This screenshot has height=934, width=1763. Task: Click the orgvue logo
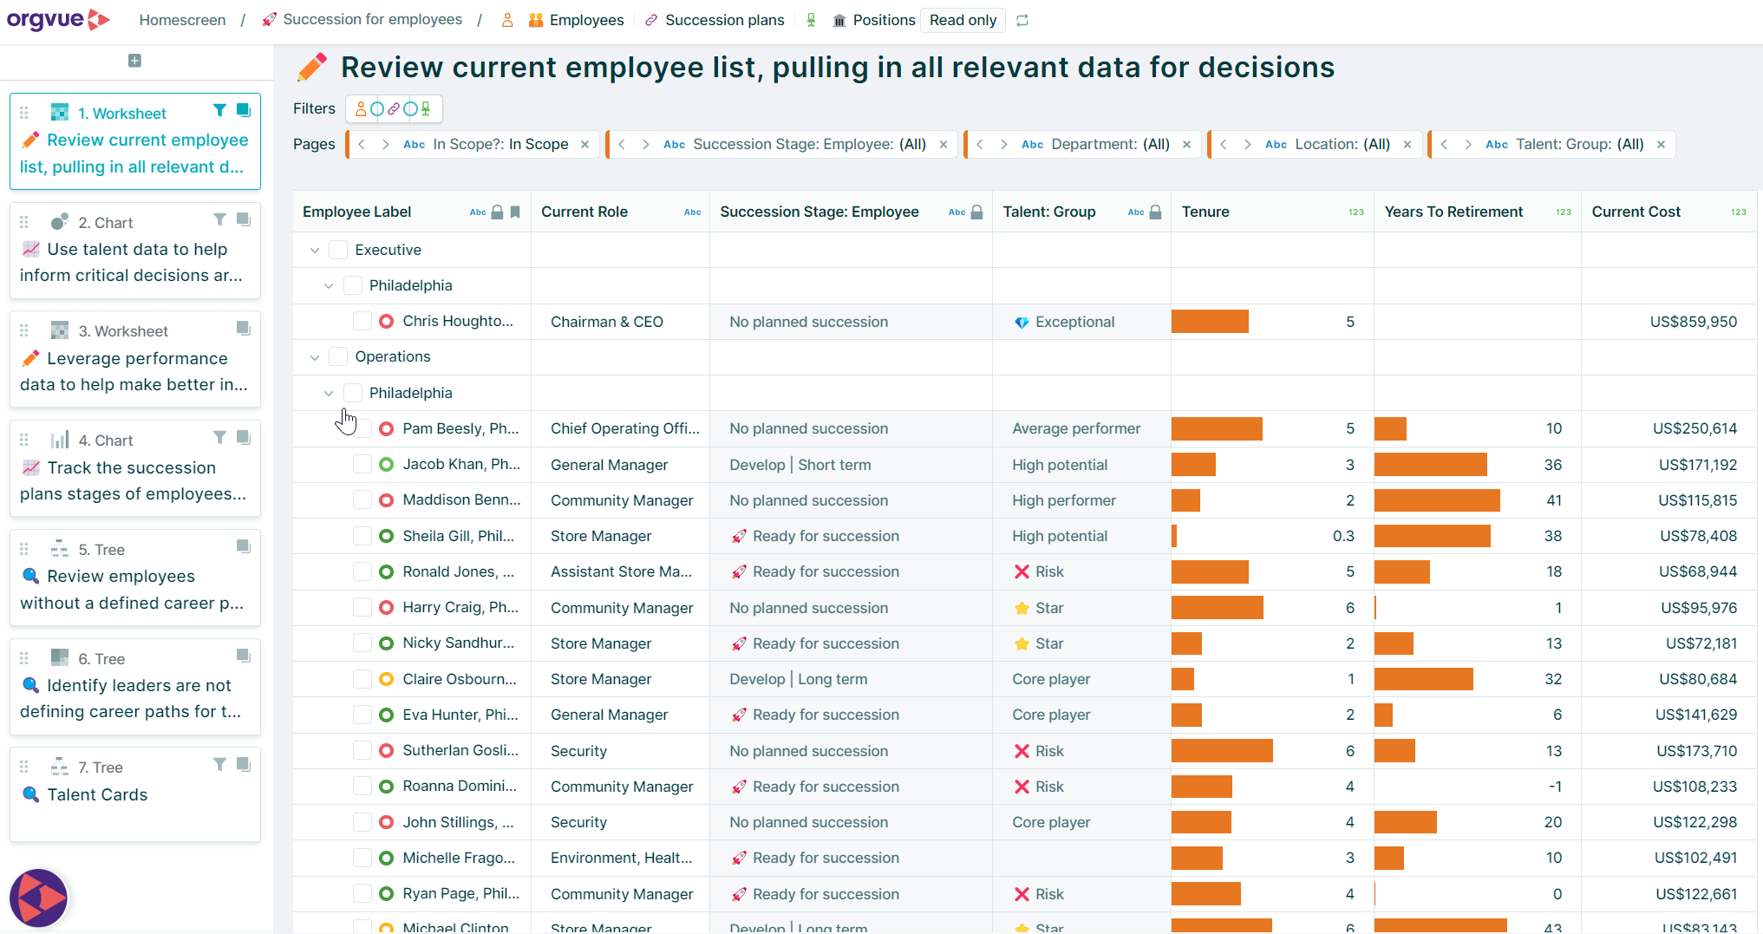(58, 19)
